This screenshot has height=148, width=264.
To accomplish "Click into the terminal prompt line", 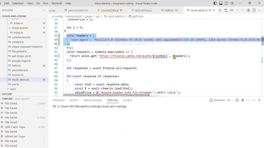I will (x=90, y=106).
